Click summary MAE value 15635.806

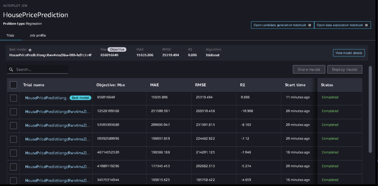(145, 55)
